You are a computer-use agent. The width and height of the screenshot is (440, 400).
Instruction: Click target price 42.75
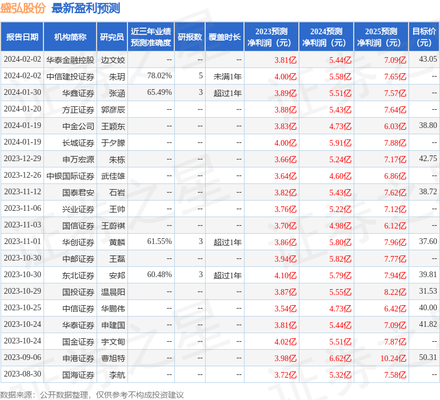tap(428, 158)
